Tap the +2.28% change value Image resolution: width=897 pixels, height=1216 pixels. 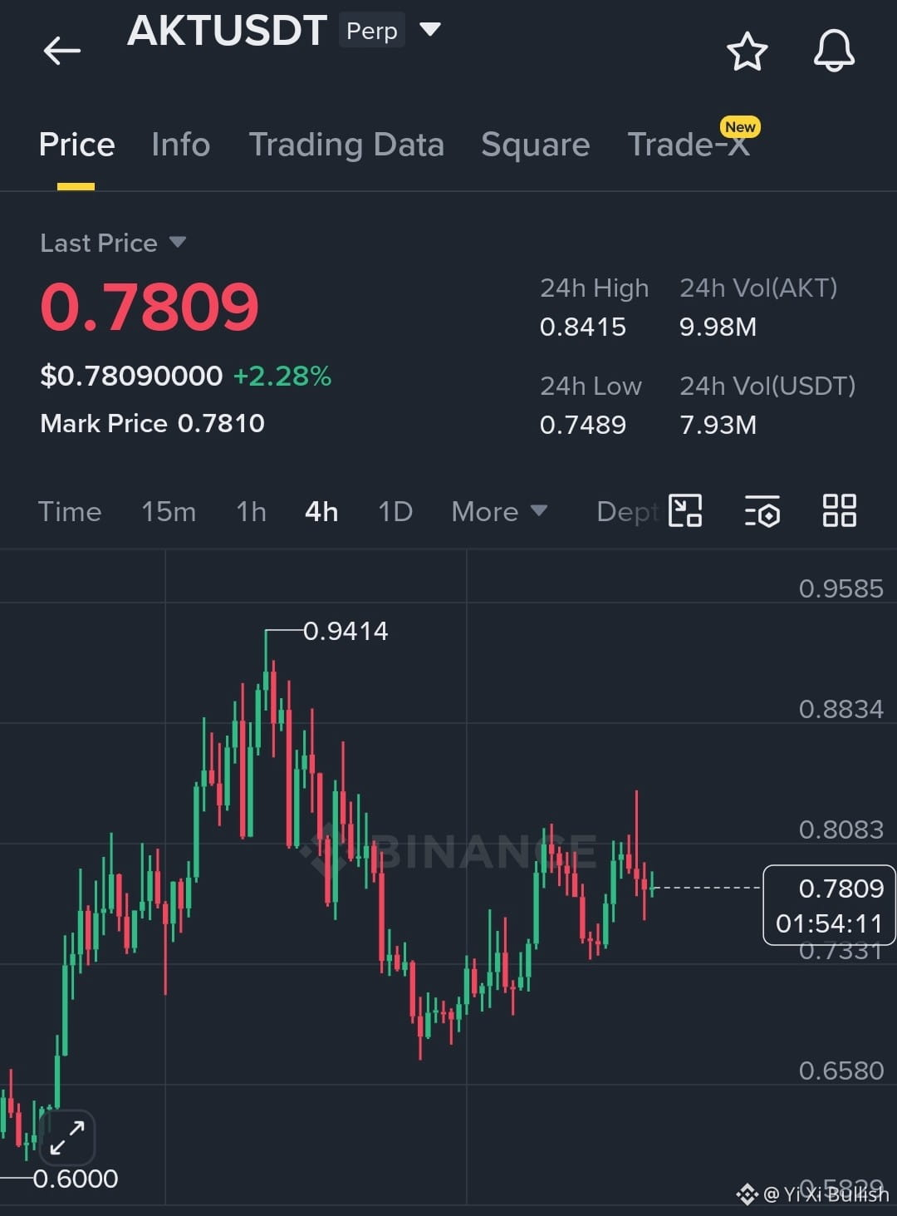[x=282, y=376]
